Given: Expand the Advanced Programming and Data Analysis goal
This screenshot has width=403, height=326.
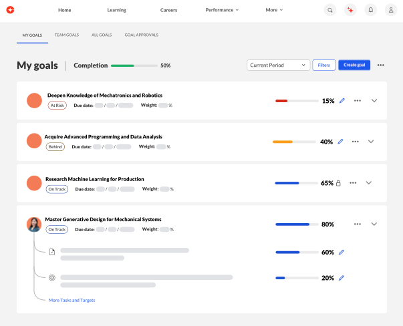Looking at the screenshot, I should tap(371, 142).
